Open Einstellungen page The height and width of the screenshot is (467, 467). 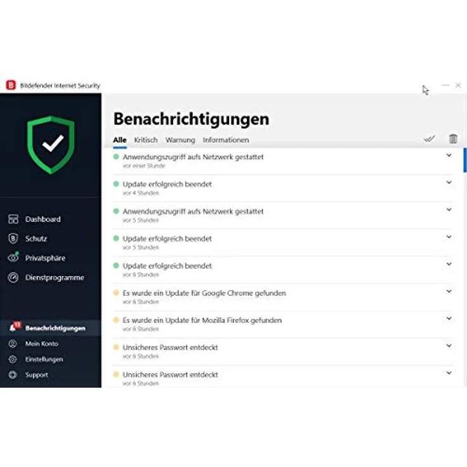coord(44,359)
